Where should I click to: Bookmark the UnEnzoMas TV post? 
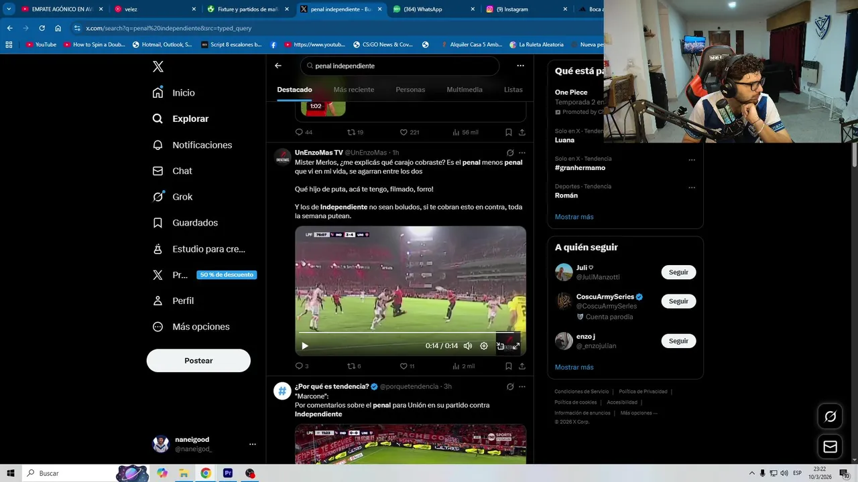click(509, 366)
